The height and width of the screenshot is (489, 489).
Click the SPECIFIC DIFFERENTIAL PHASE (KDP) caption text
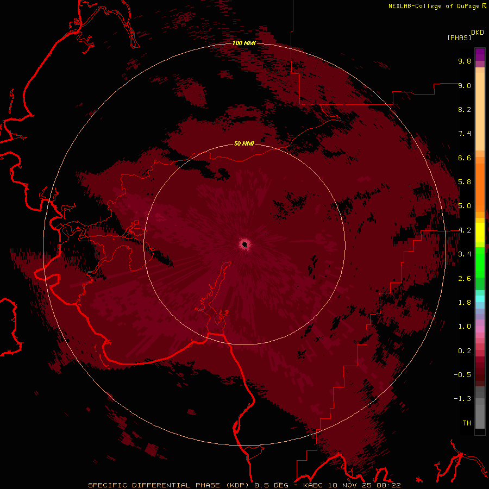coord(170,485)
